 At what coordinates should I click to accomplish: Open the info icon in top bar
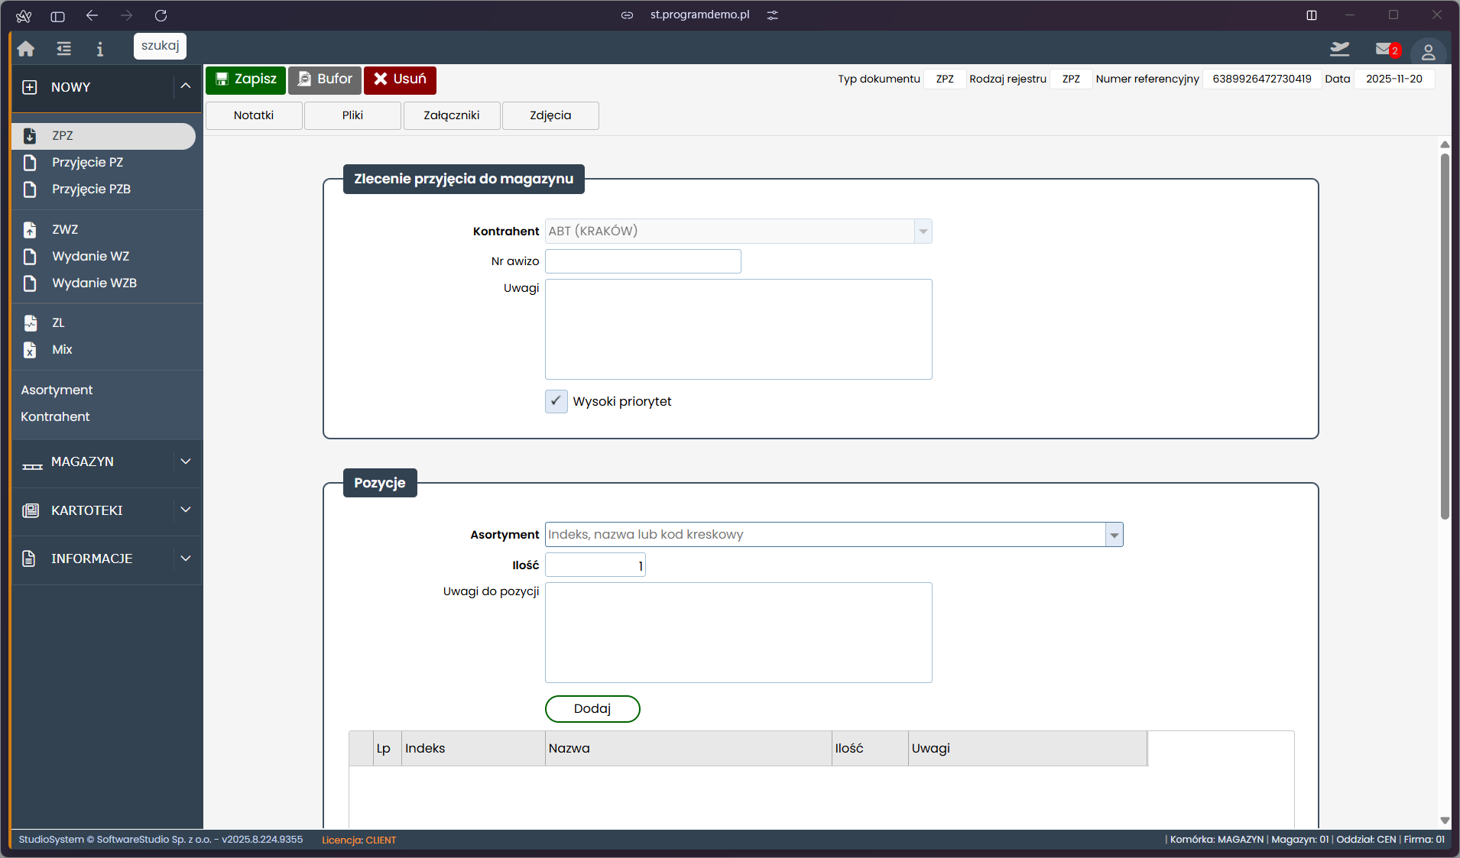click(99, 49)
